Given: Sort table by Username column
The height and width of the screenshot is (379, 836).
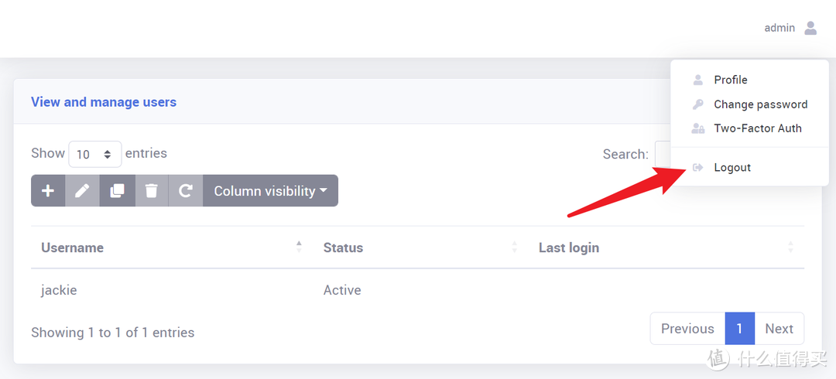Looking at the screenshot, I should (x=73, y=248).
